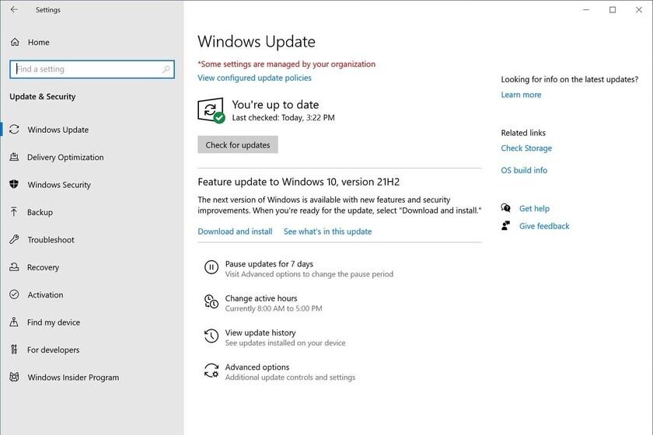This screenshot has width=653, height=435.
Task: Open OS build info link
Action: 524,170
